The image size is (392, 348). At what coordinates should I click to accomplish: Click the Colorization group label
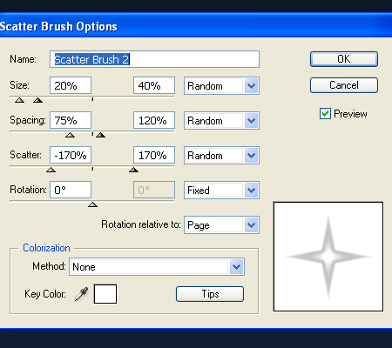coord(46,248)
